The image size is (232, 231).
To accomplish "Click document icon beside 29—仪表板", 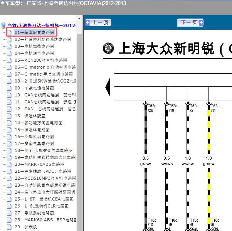I will 9,227.
